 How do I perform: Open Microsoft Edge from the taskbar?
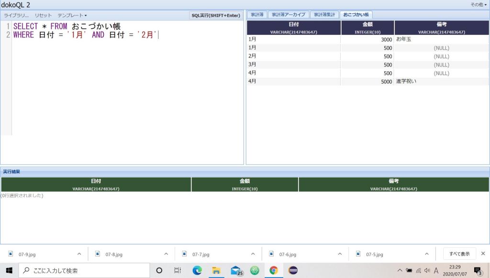[197, 270]
